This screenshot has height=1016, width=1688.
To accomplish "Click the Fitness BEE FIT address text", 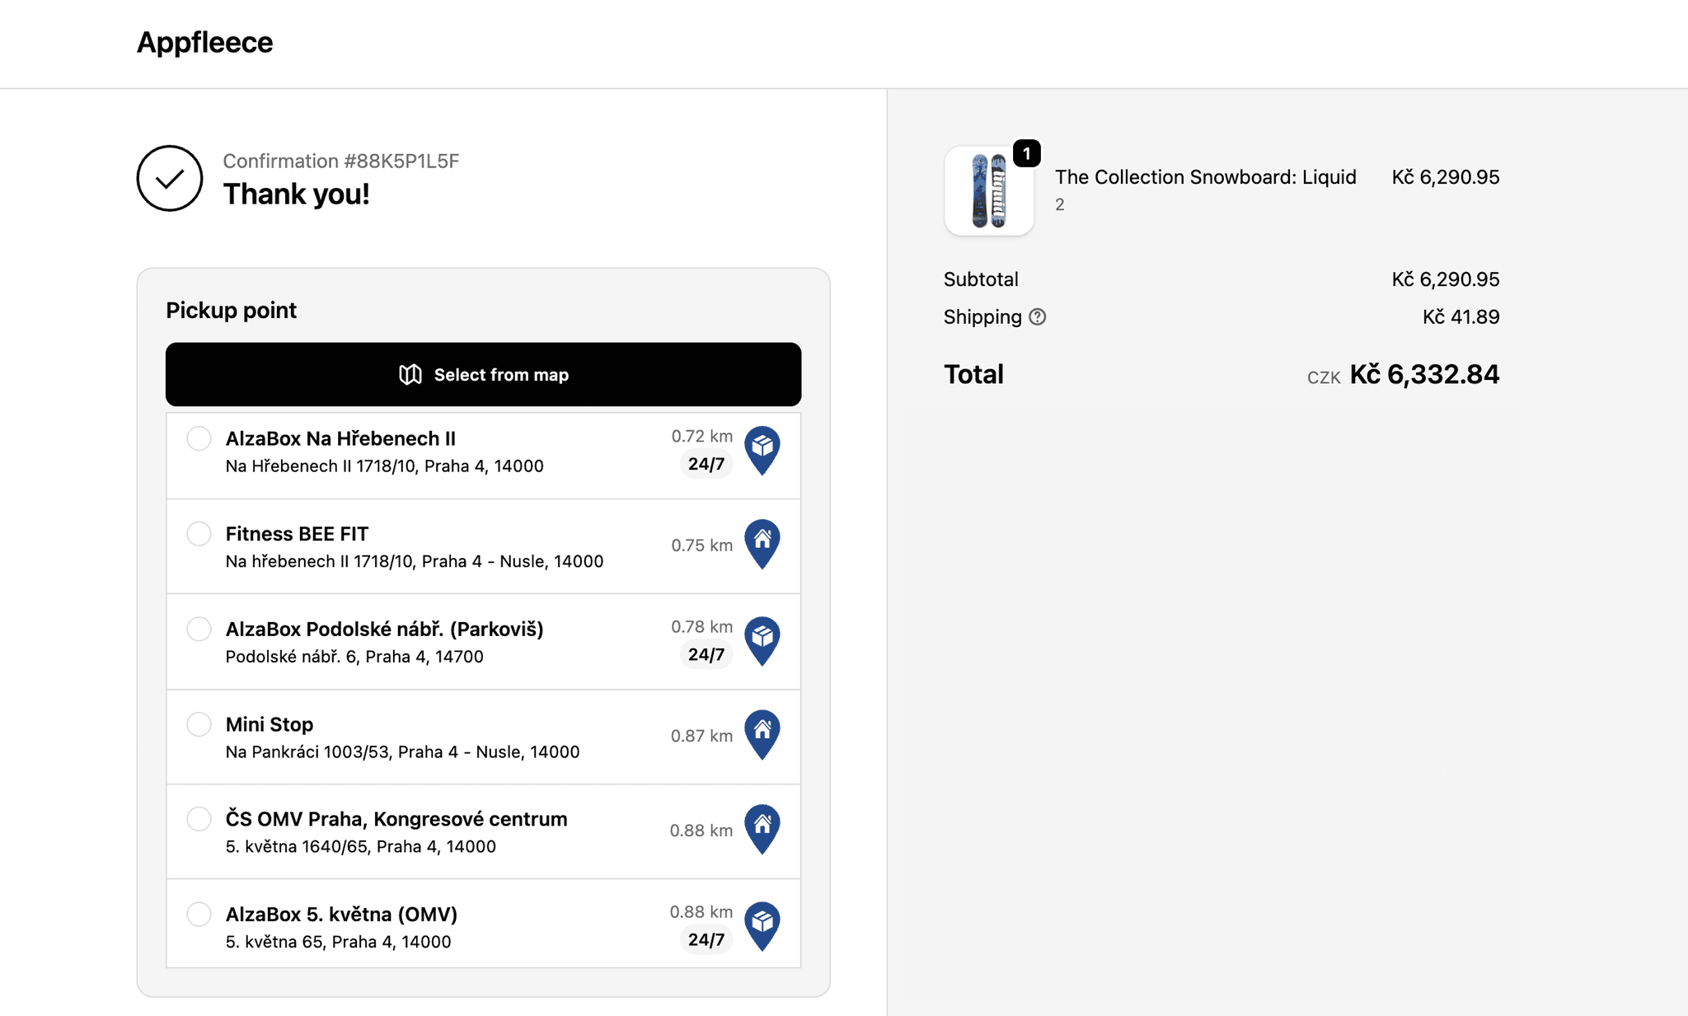I will pos(415,561).
